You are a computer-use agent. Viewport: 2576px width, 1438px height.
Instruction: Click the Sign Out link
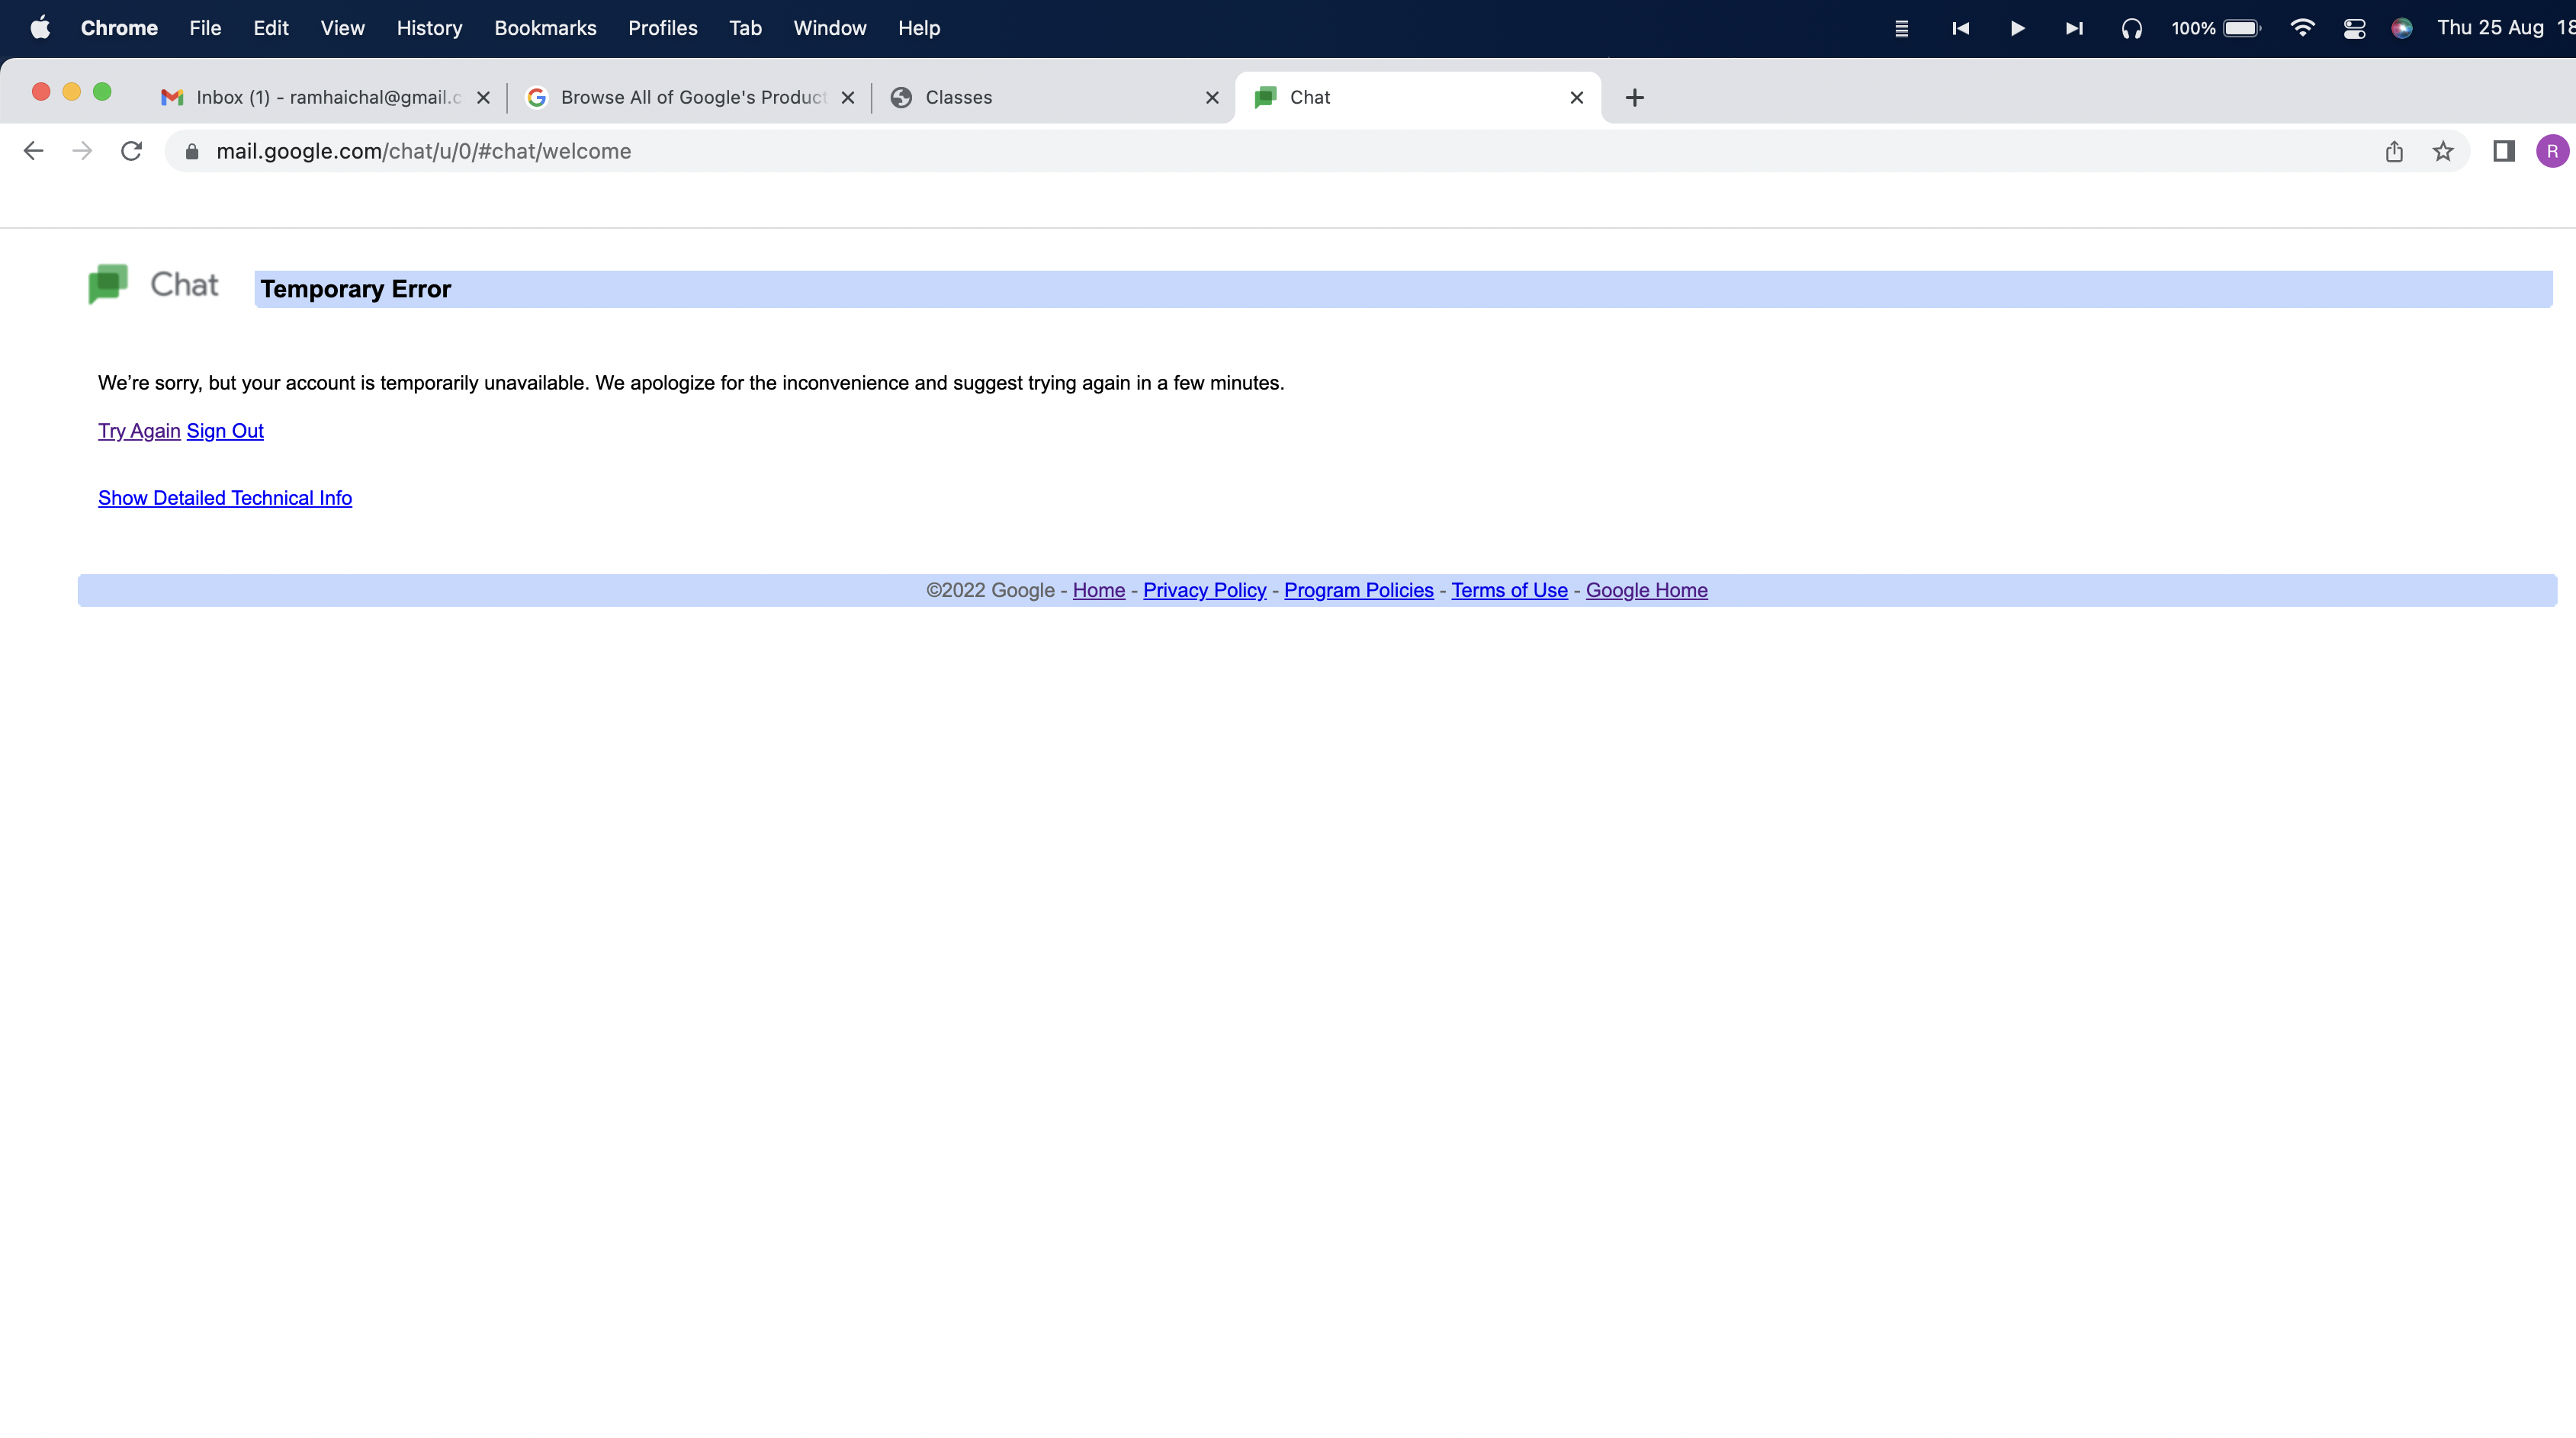225,431
